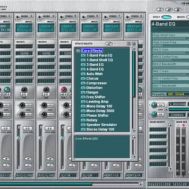Click the Core Effects folder icon

pyautogui.click(x=78, y=51)
